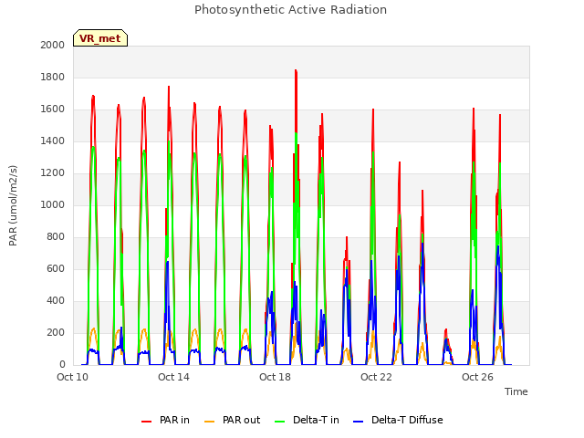Click the 400 y-axis tick label

coord(56,300)
